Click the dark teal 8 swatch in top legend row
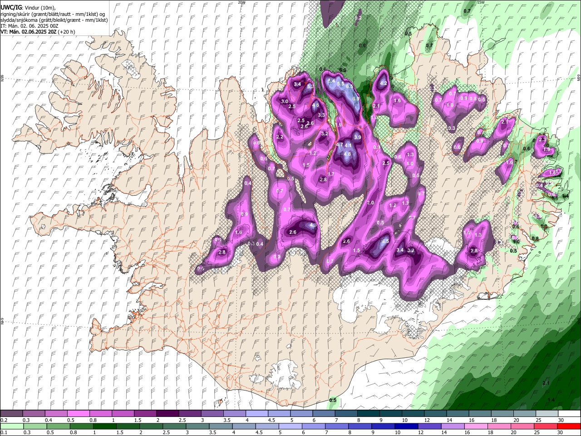581x436 pixels. [x=368, y=414]
